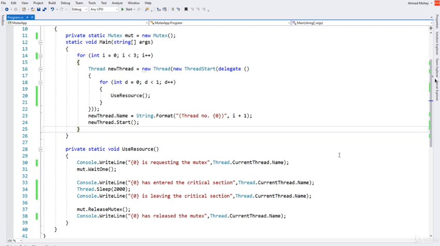Open the Help menu

tap(148, 3)
